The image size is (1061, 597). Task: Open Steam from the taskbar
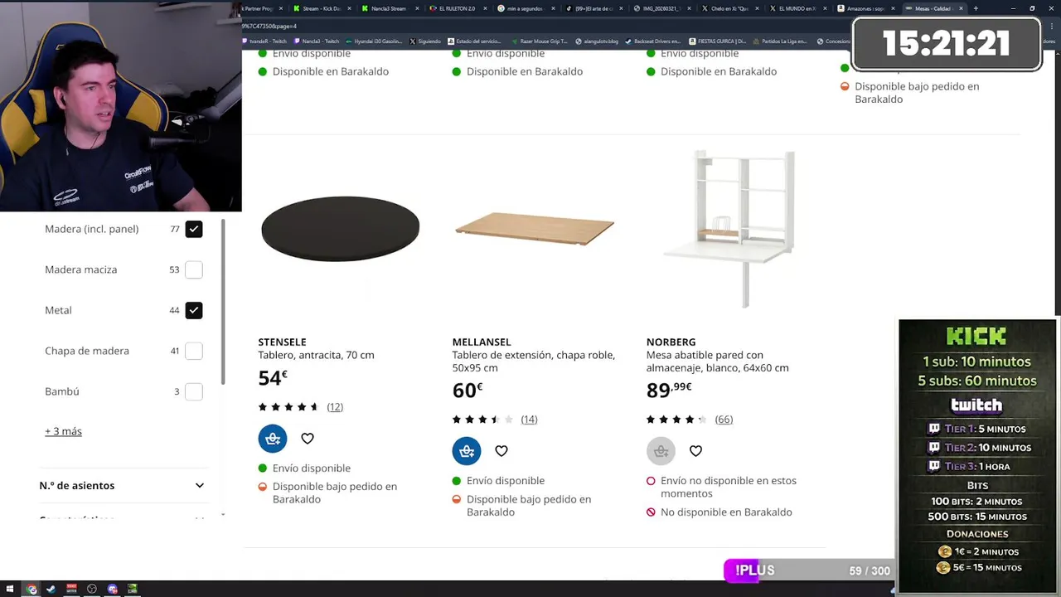(51, 589)
